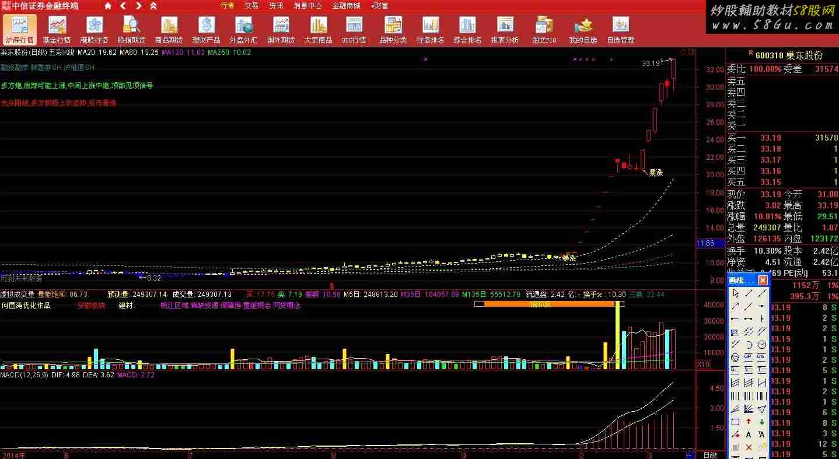Viewport: 839px width, 459px height.
Task: Open 理财产品 dollar-sign icon
Action: coord(206,30)
